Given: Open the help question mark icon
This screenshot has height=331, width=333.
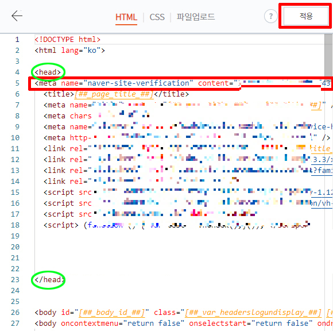Looking at the screenshot, I should pos(270,16).
